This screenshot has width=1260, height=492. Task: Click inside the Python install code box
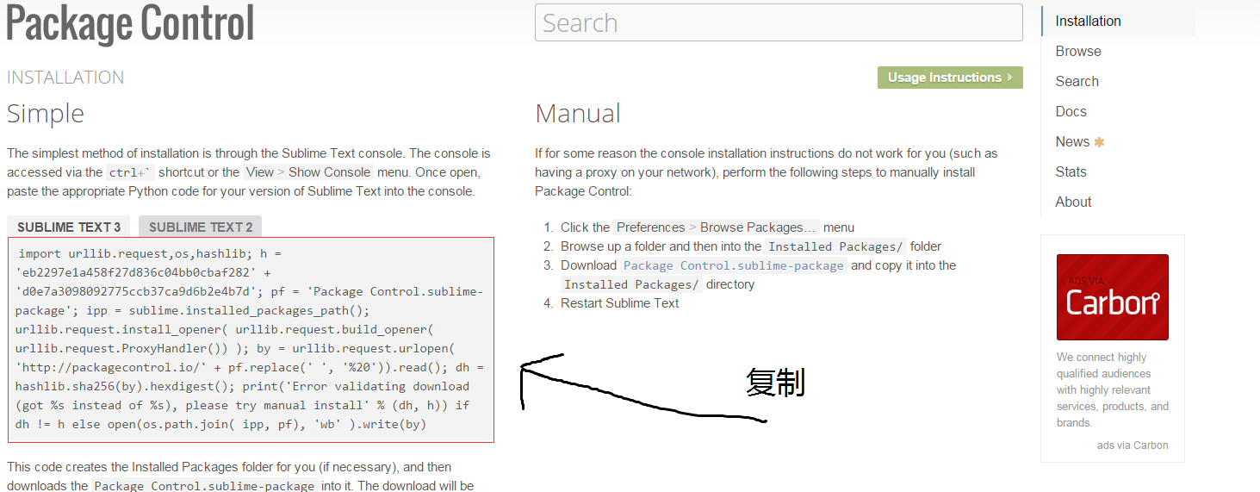251,339
